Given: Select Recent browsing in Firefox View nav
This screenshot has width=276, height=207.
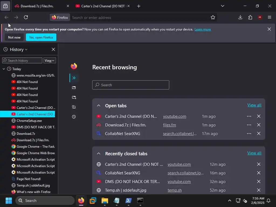Looking at the screenshot, I should point(74,78).
